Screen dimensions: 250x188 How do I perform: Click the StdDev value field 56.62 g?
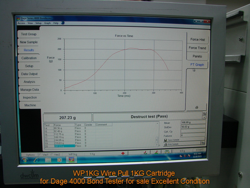[193, 127]
